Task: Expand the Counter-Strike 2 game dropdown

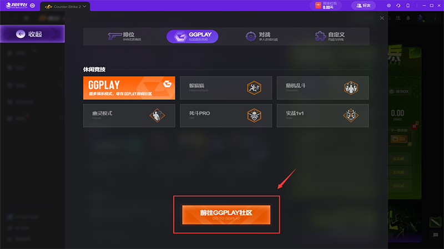Action: [84, 7]
